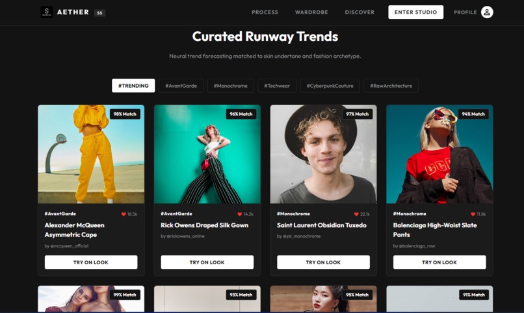This screenshot has width=524, height=313.
Task: Open the striped pants teal photo
Action: (x=207, y=154)
